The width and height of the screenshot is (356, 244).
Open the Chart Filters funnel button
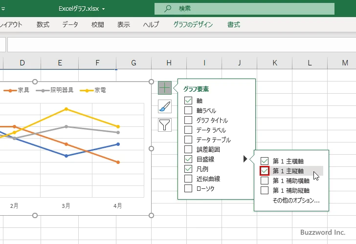pyautogui.click(x=165, y=125)
